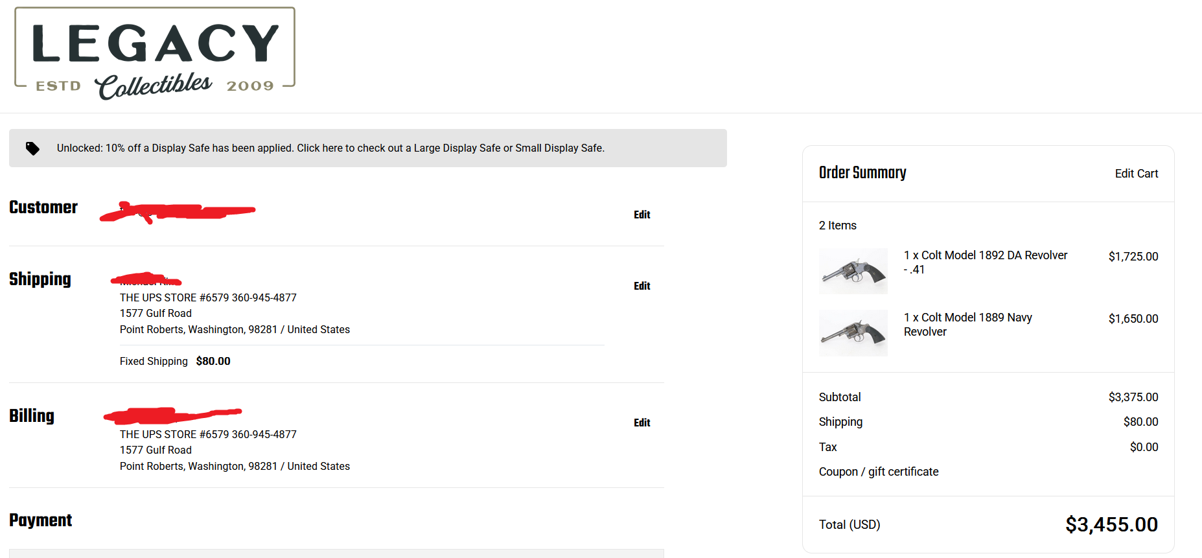Viewport: 1202px width, 558px height.
Task: Edit the Billing address
Action: [x=641, y=423]
